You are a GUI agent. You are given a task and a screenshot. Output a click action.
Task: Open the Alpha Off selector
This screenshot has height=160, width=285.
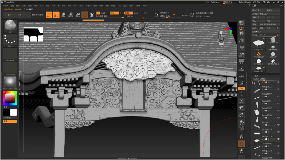click(x=10, y=55)
